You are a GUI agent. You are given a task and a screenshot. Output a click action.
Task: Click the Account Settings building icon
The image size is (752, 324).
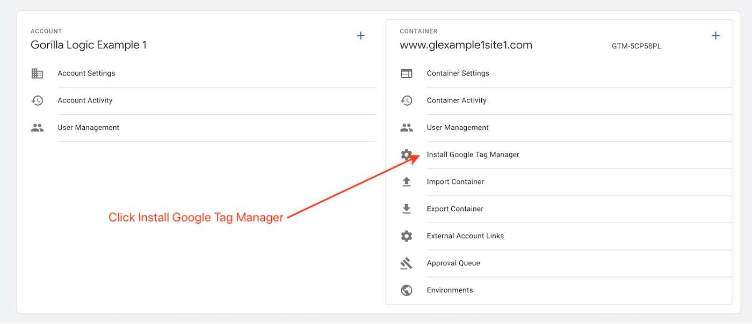pos(37,73)
